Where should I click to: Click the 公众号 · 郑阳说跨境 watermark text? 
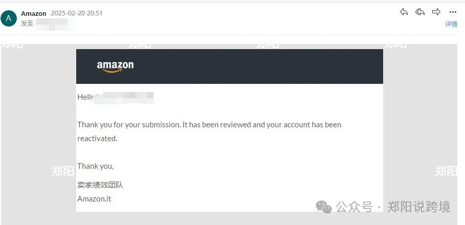click(393, 207)
